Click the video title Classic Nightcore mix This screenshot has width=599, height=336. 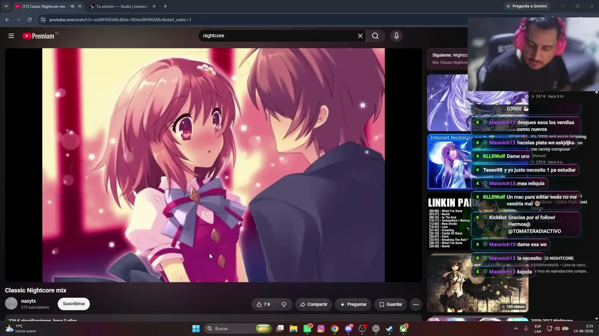coord(36,290)
